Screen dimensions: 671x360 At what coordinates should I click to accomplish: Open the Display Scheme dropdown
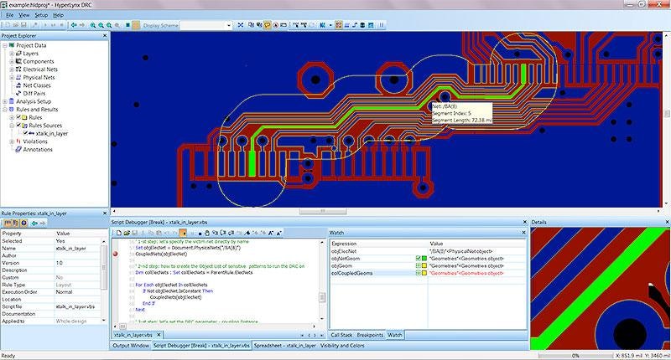pyautogui.click(x=230, y=25)
